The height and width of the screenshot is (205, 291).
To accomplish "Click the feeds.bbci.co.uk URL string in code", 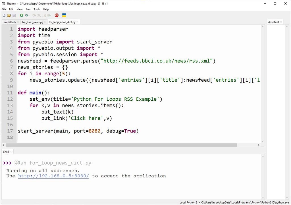I will tap(156, 61).
